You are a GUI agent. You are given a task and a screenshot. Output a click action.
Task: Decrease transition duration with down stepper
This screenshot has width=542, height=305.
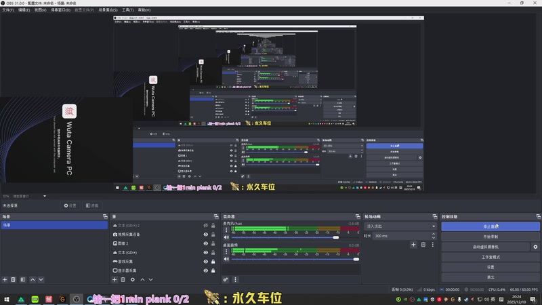pos(434,238)
